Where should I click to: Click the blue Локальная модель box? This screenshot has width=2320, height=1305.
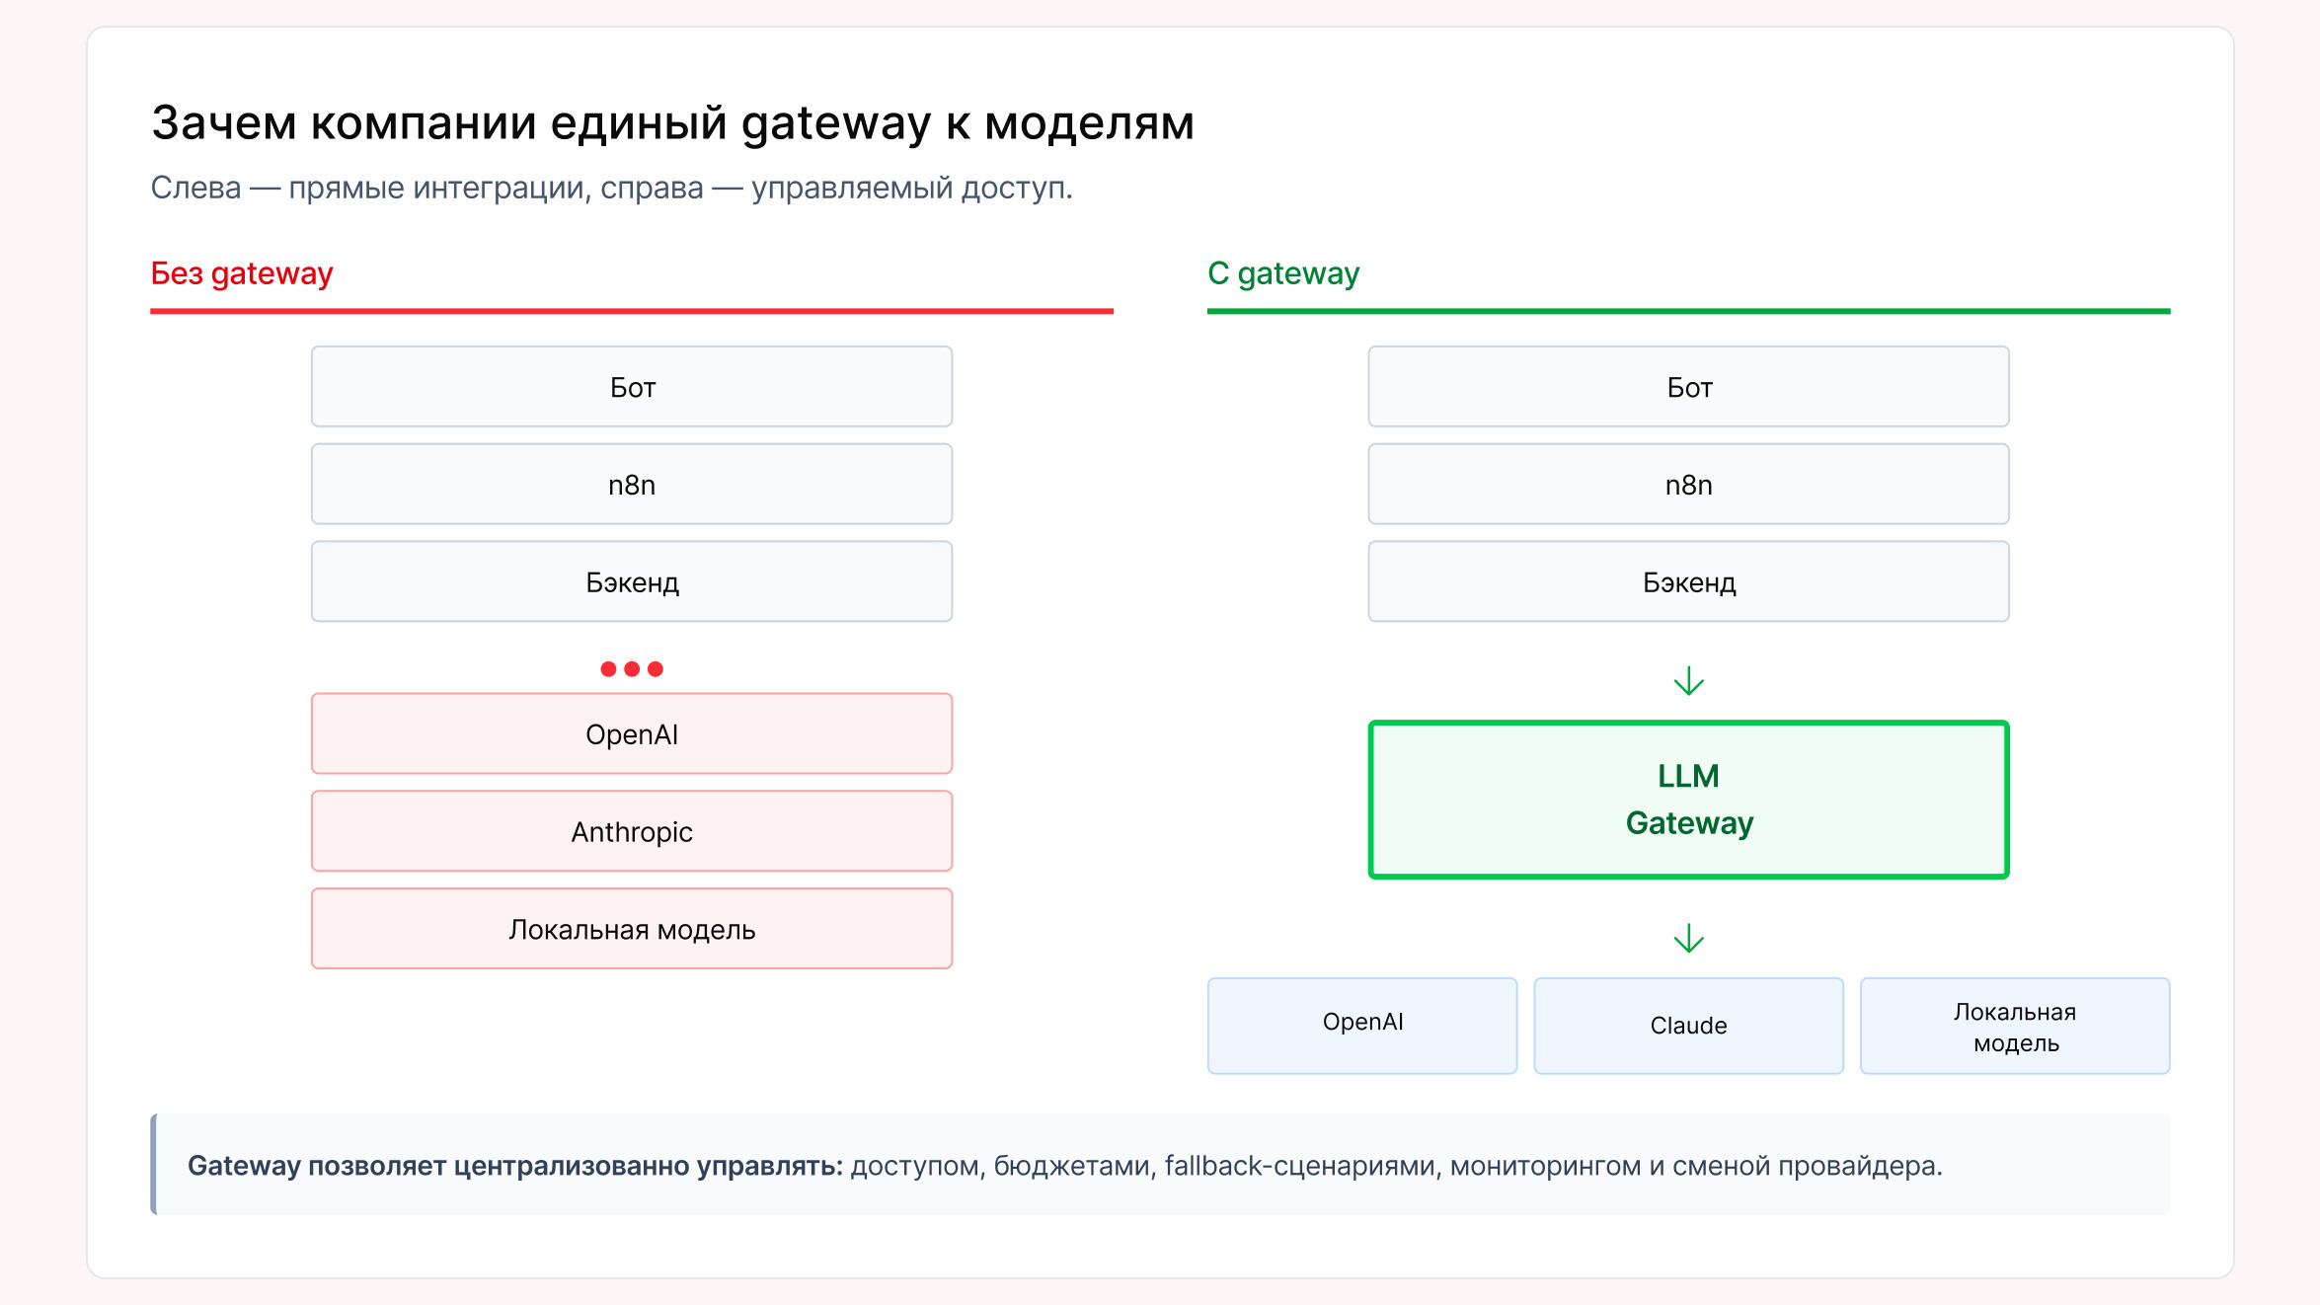click(x=2015, y=1026)
